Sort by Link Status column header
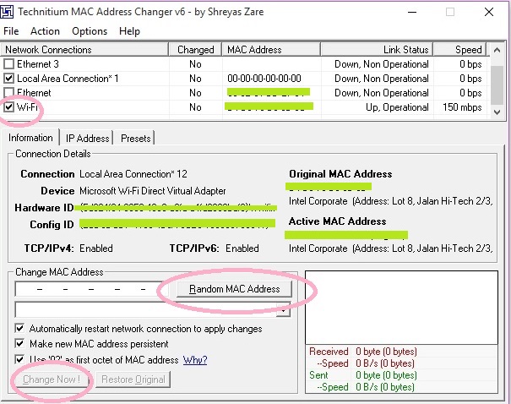The width and height of the screenshot is (511, 404). click(377, 50)
